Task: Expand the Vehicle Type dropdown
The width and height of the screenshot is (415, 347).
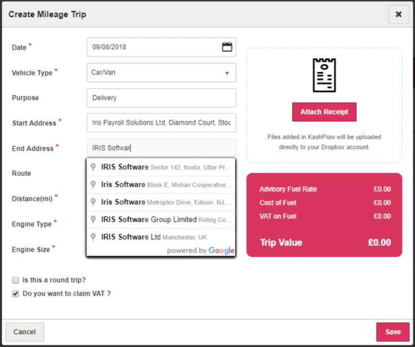Action: [x=161, y=73]
